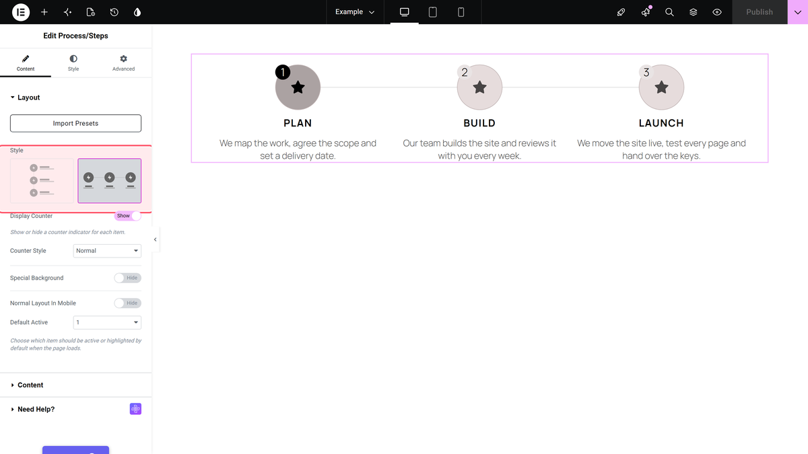Click the purple Need Help widget icon
Viewport: 808px width, 454px height.
click(x=135, y=409)
